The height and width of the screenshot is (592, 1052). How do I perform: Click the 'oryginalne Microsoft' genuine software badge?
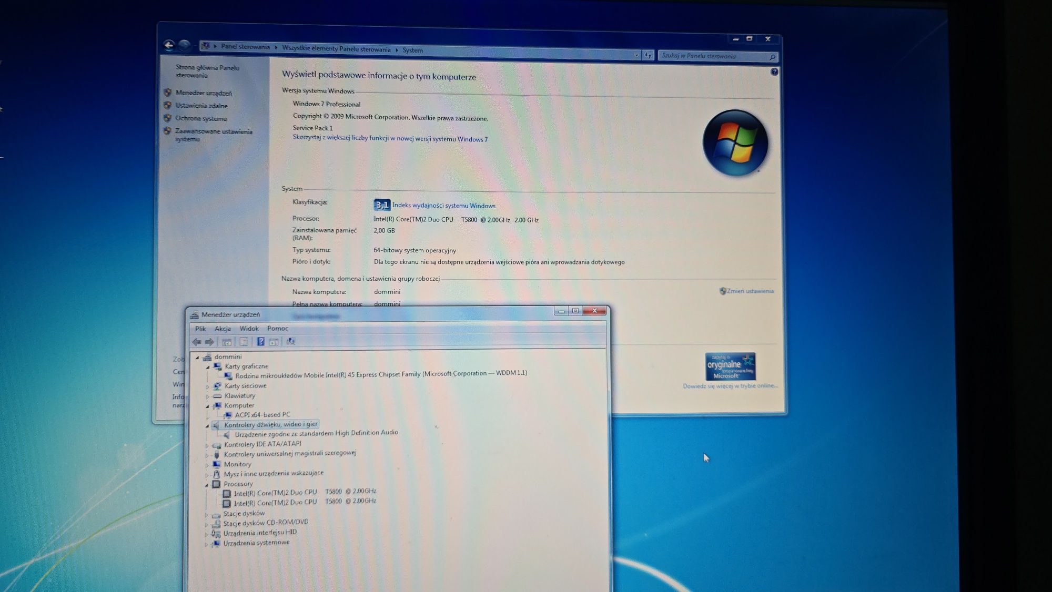tap(730, 366)
